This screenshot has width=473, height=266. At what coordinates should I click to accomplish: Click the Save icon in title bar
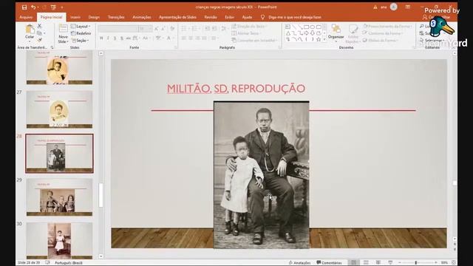pyautogui.click(x=24, y=7)
